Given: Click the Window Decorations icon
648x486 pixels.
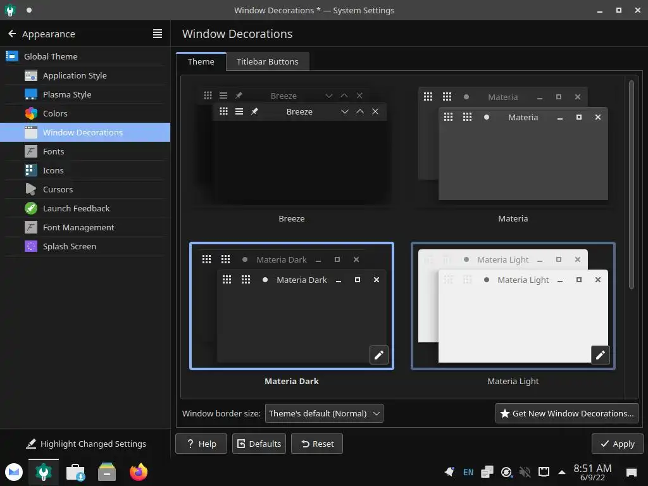Looking at the screenshot, I should coord(31,132).
